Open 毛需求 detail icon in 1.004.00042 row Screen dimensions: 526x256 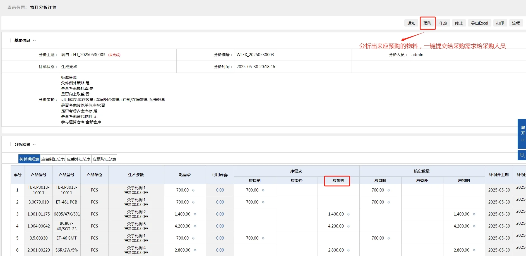coord(195,226)
